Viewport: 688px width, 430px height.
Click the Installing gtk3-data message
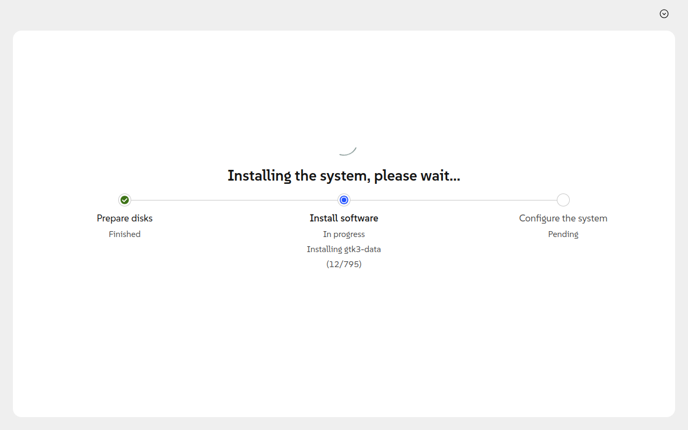[344, 249]
